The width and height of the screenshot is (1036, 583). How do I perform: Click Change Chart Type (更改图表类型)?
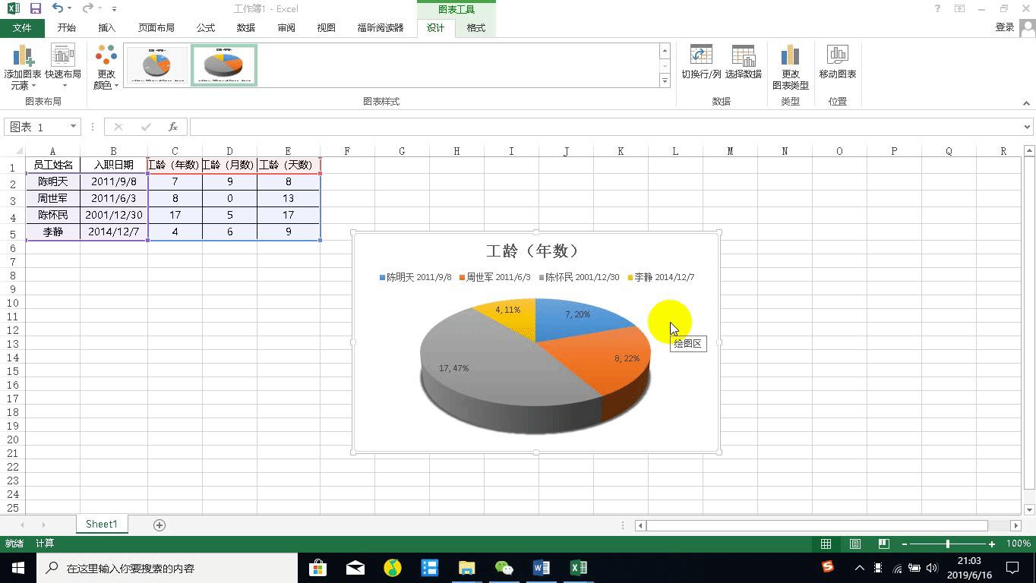click(790, 67)
